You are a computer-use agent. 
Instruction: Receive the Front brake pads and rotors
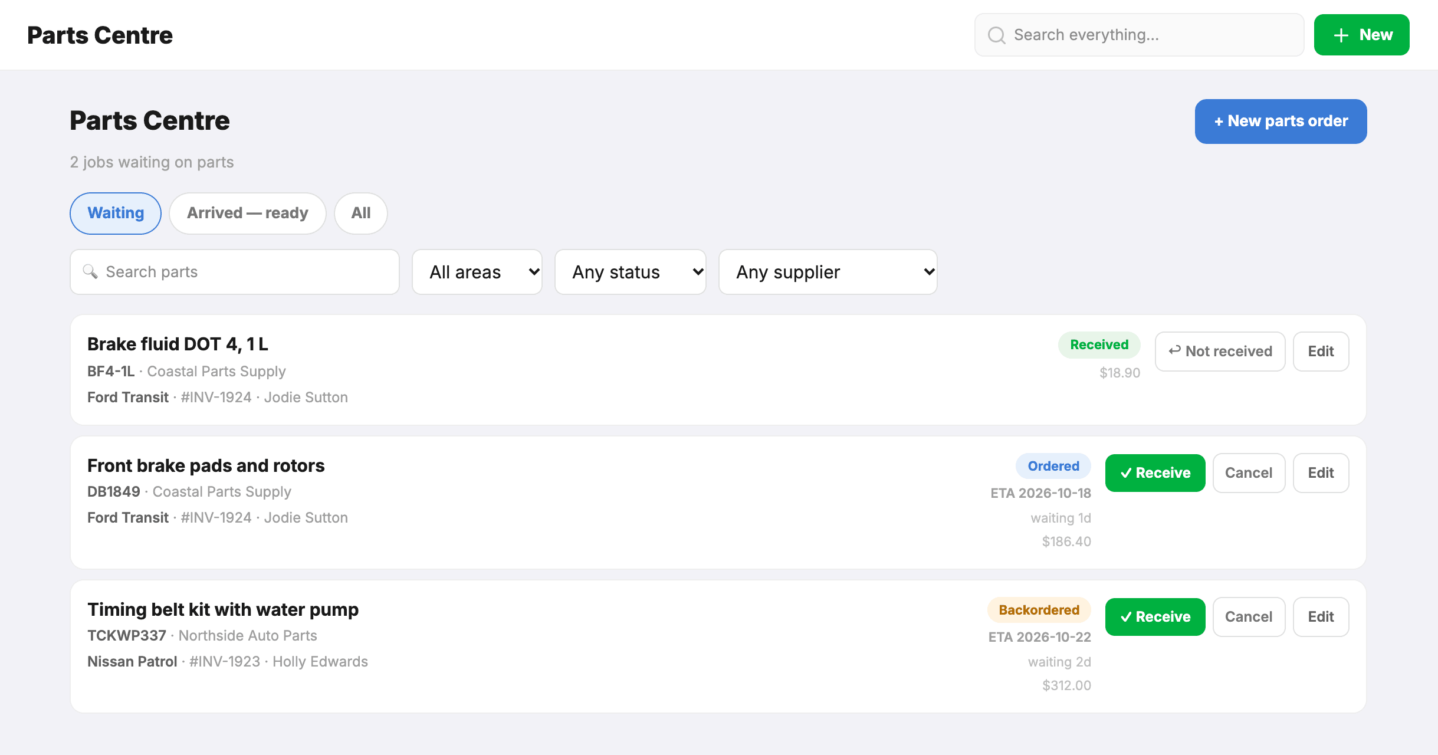tap(1155, 473)
